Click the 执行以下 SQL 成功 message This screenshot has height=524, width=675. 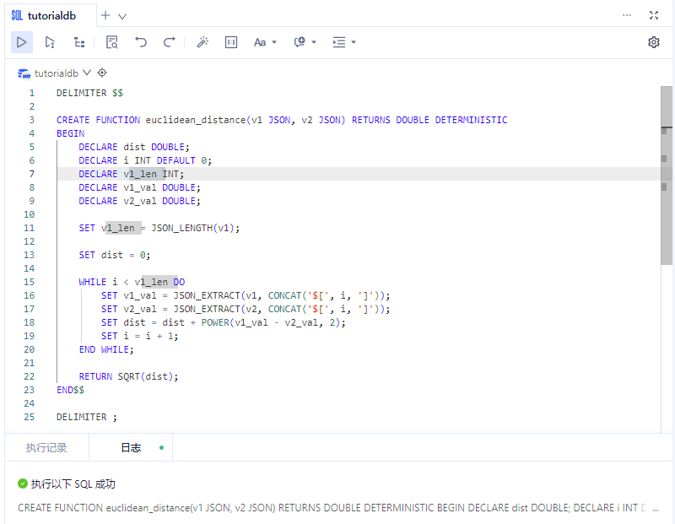73,484
